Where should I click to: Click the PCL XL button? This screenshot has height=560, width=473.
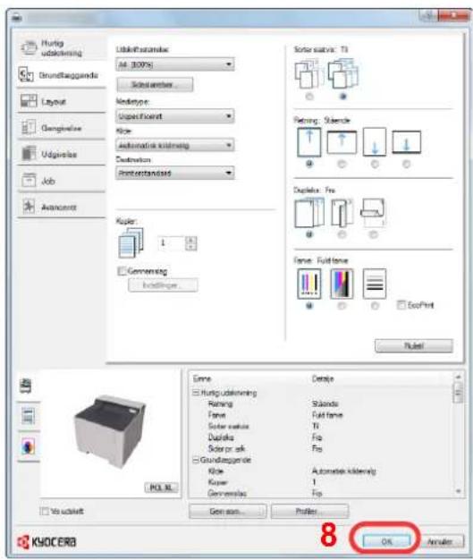pyautogui.click(x=161, y=488)
